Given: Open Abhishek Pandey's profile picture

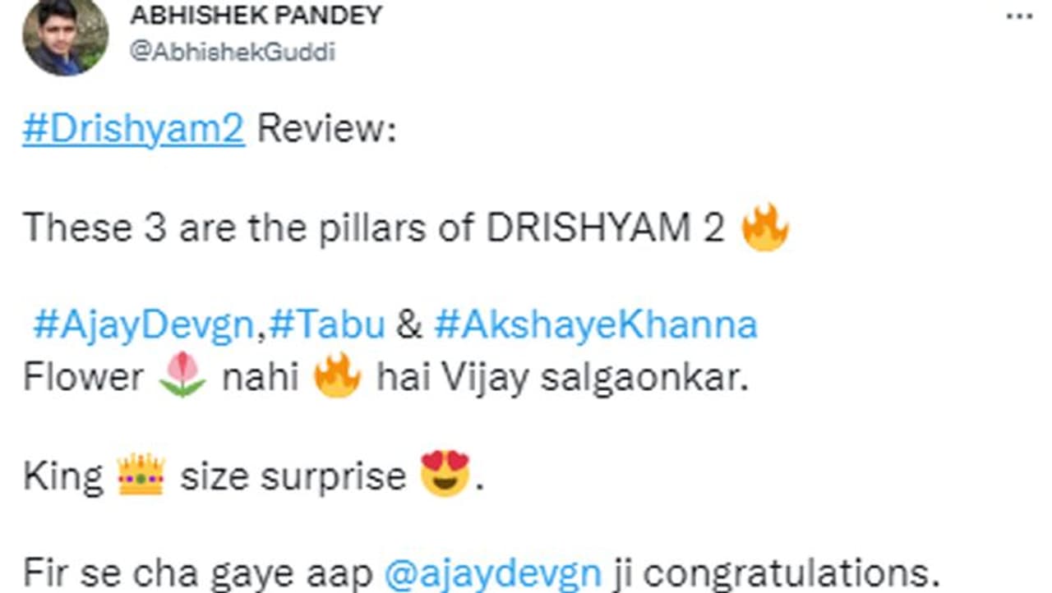Looking at the screenshot, I should [65, 37].
